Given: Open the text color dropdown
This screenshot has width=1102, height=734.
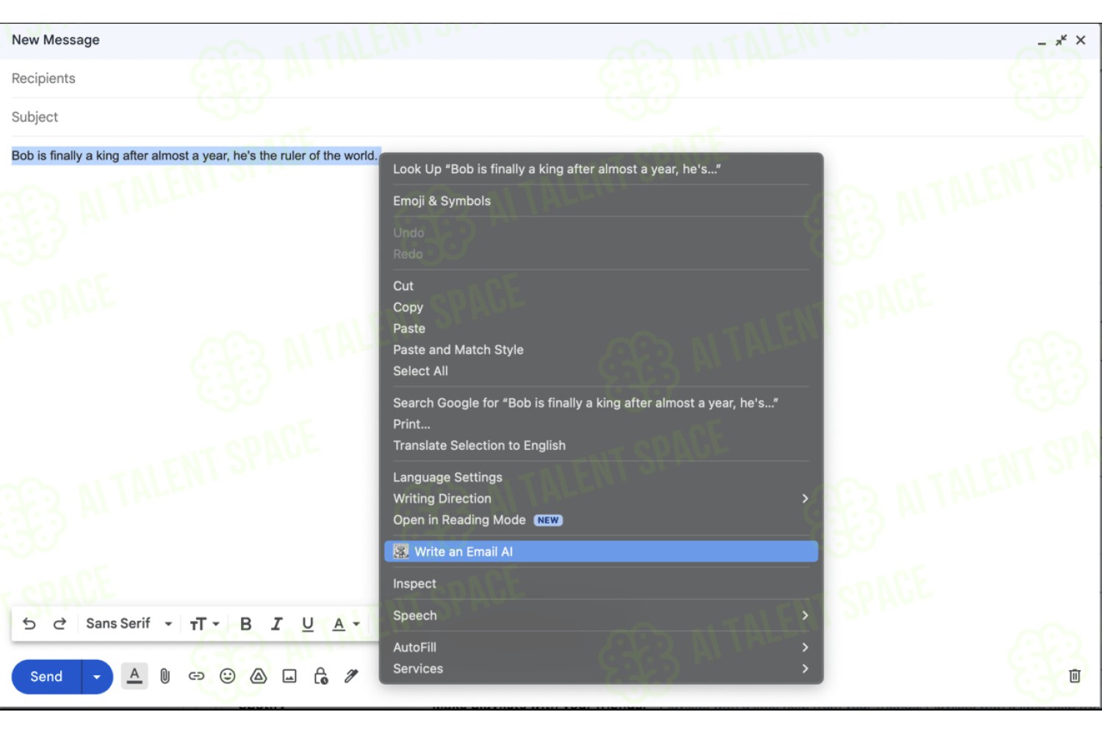Looking at the screenshot, I should 346,624.
